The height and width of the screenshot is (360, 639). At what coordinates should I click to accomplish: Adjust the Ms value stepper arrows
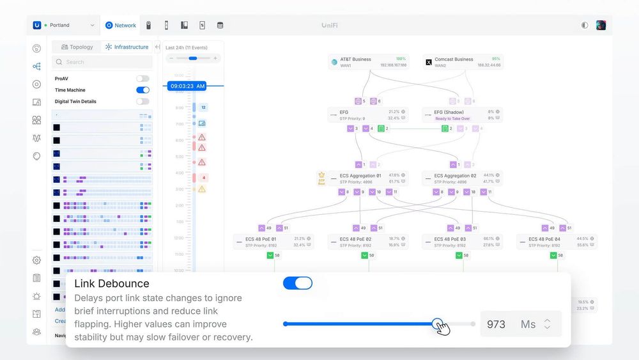coord(548,324)
